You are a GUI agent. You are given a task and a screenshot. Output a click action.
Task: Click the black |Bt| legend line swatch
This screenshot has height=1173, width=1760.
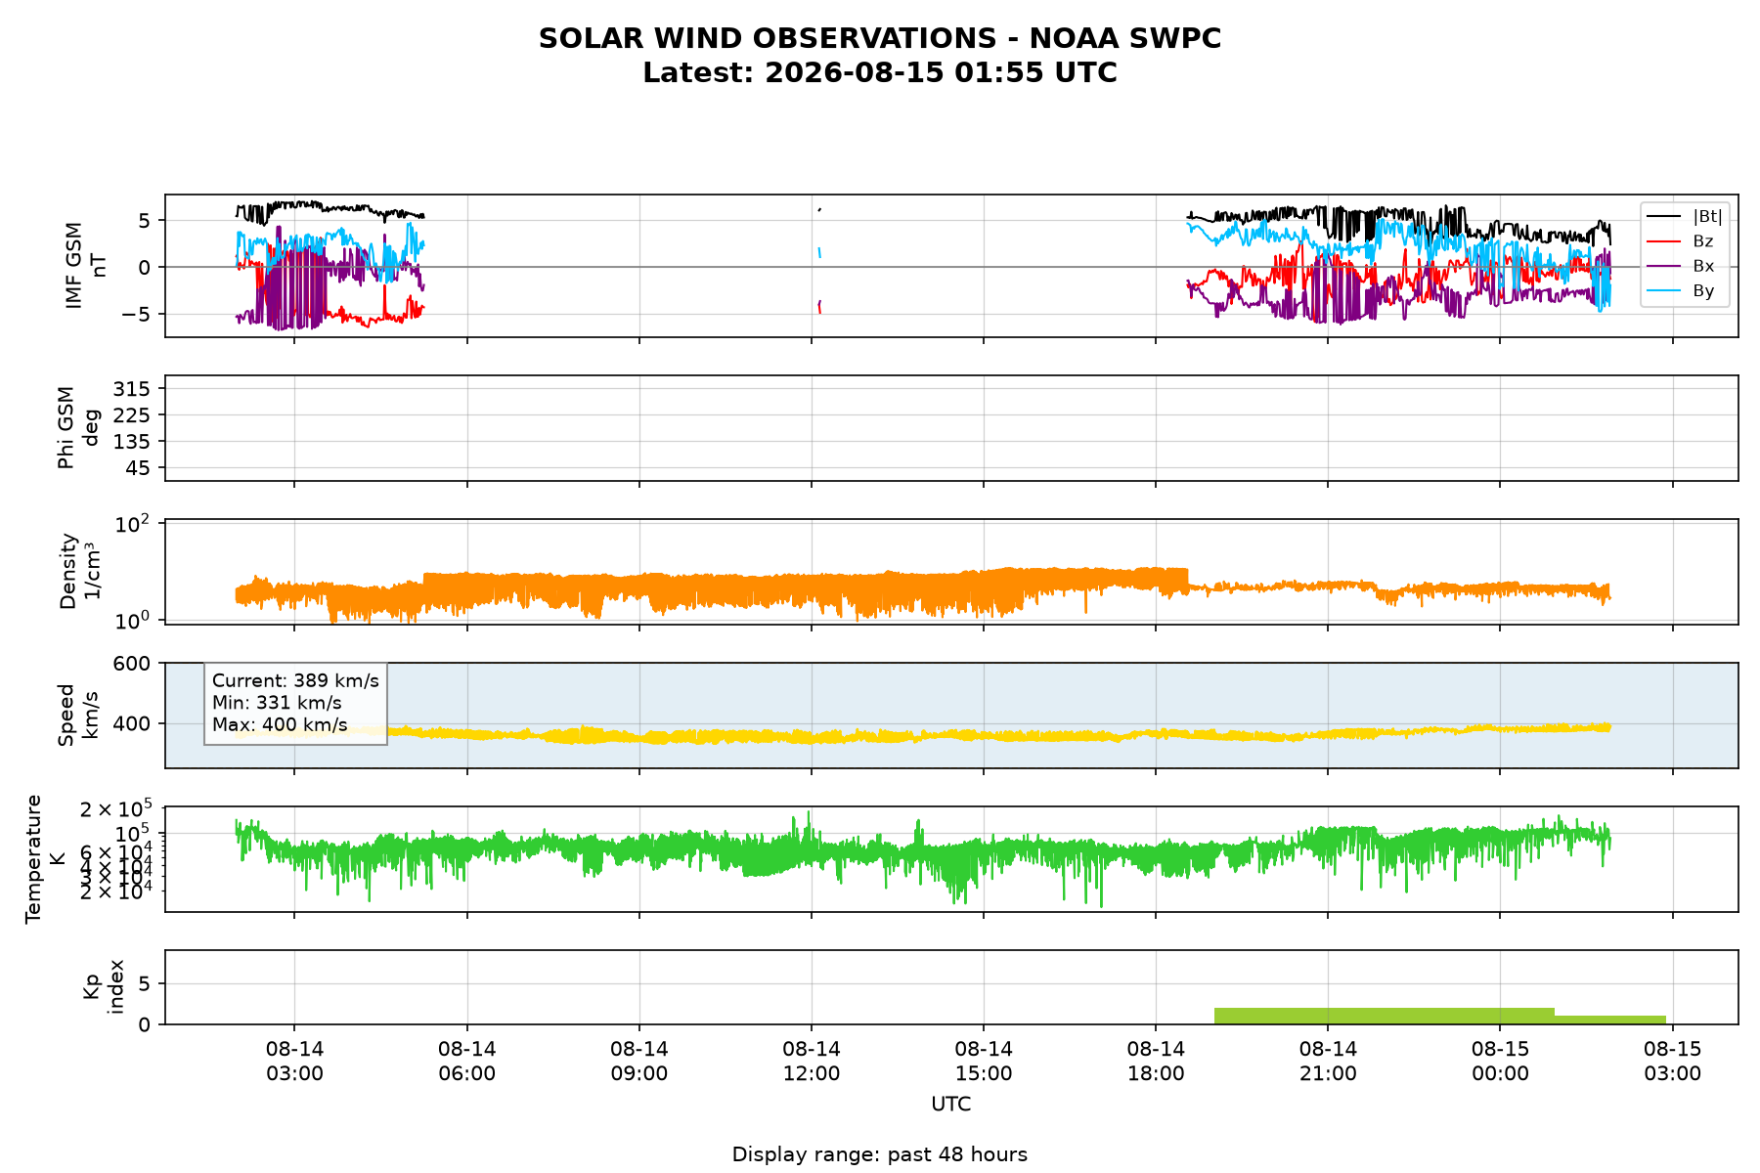point(1664,216)
